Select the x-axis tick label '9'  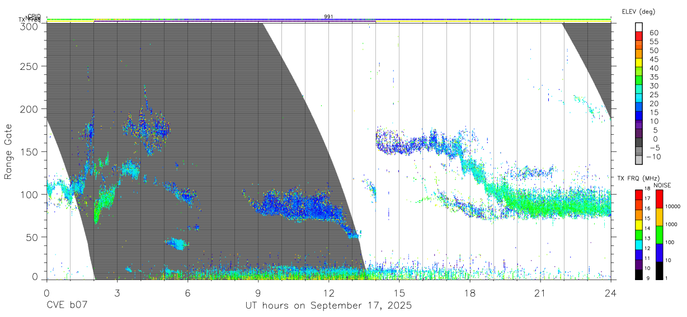tap(258, 292)
